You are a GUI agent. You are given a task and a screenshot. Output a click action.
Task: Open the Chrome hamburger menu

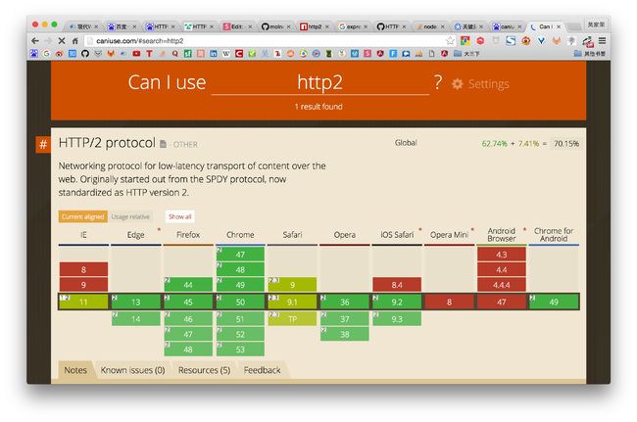pyautogui.click(x=603, y=40)
